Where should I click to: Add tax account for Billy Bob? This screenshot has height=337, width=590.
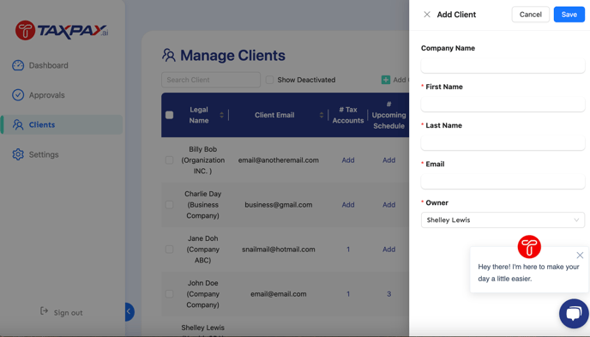[x=348, y=160]
